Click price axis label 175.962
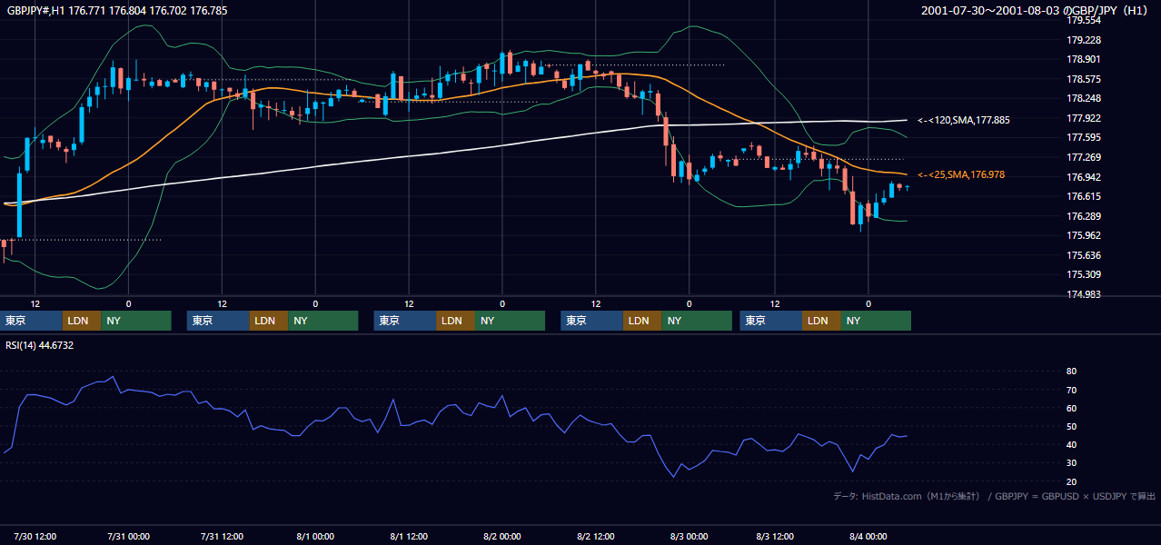1161x545 pixels. [x=1083, y=235]
